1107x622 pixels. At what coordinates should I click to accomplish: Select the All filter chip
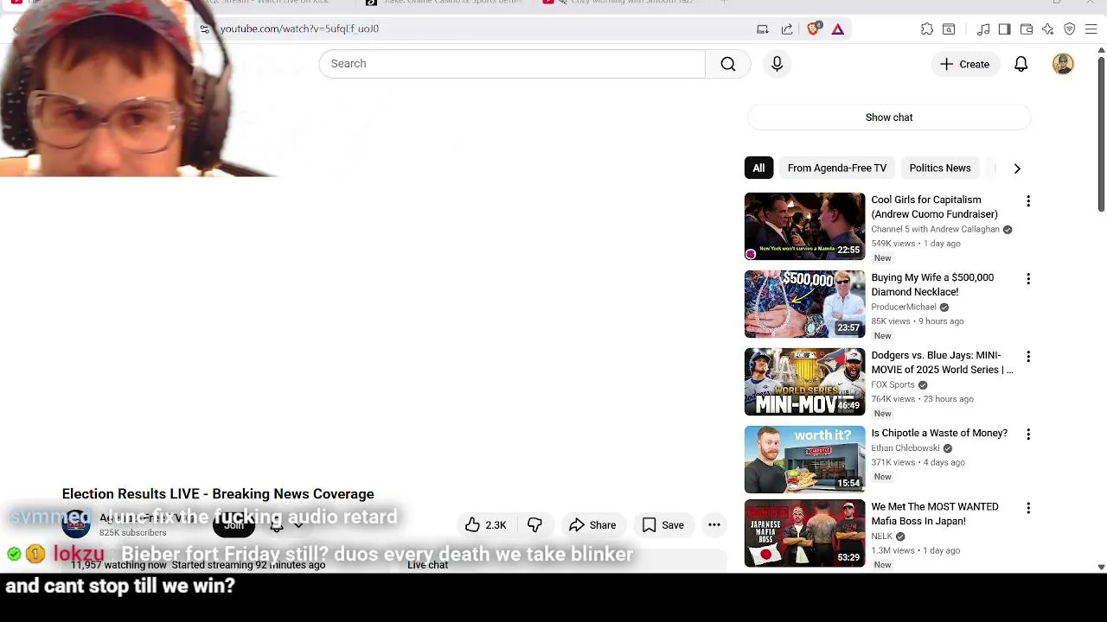[x=758, y=168]
